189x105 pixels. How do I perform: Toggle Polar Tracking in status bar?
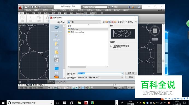click(x=62, y=88)
